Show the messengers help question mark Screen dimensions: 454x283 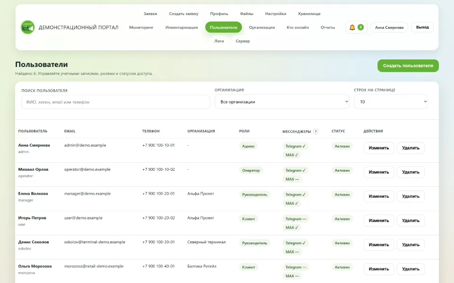click(x=315, y=132)
